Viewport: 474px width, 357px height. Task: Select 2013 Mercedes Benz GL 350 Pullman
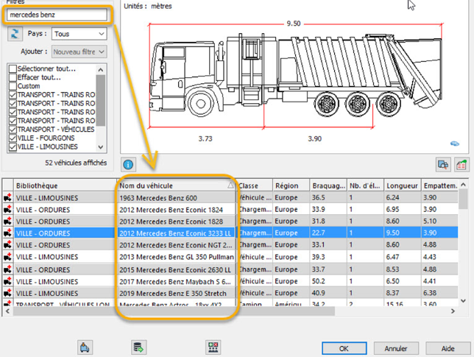point(230,257)
